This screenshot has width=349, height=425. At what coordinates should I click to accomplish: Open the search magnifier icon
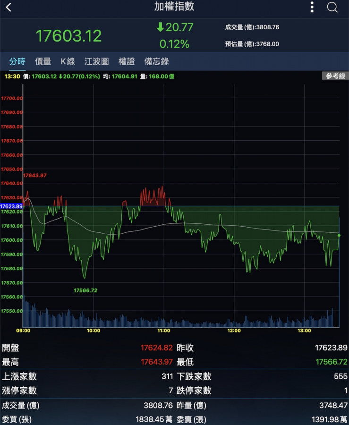coord(332,7)
